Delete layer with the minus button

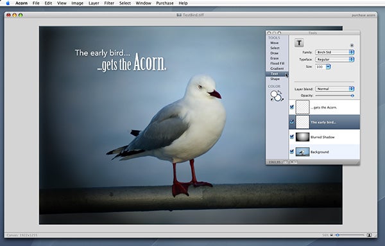click(x=296, y=162)
